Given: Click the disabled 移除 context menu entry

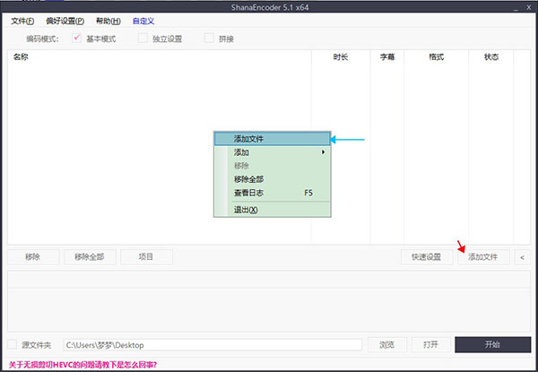Looking at the screenshot, I should coord(272,166).
